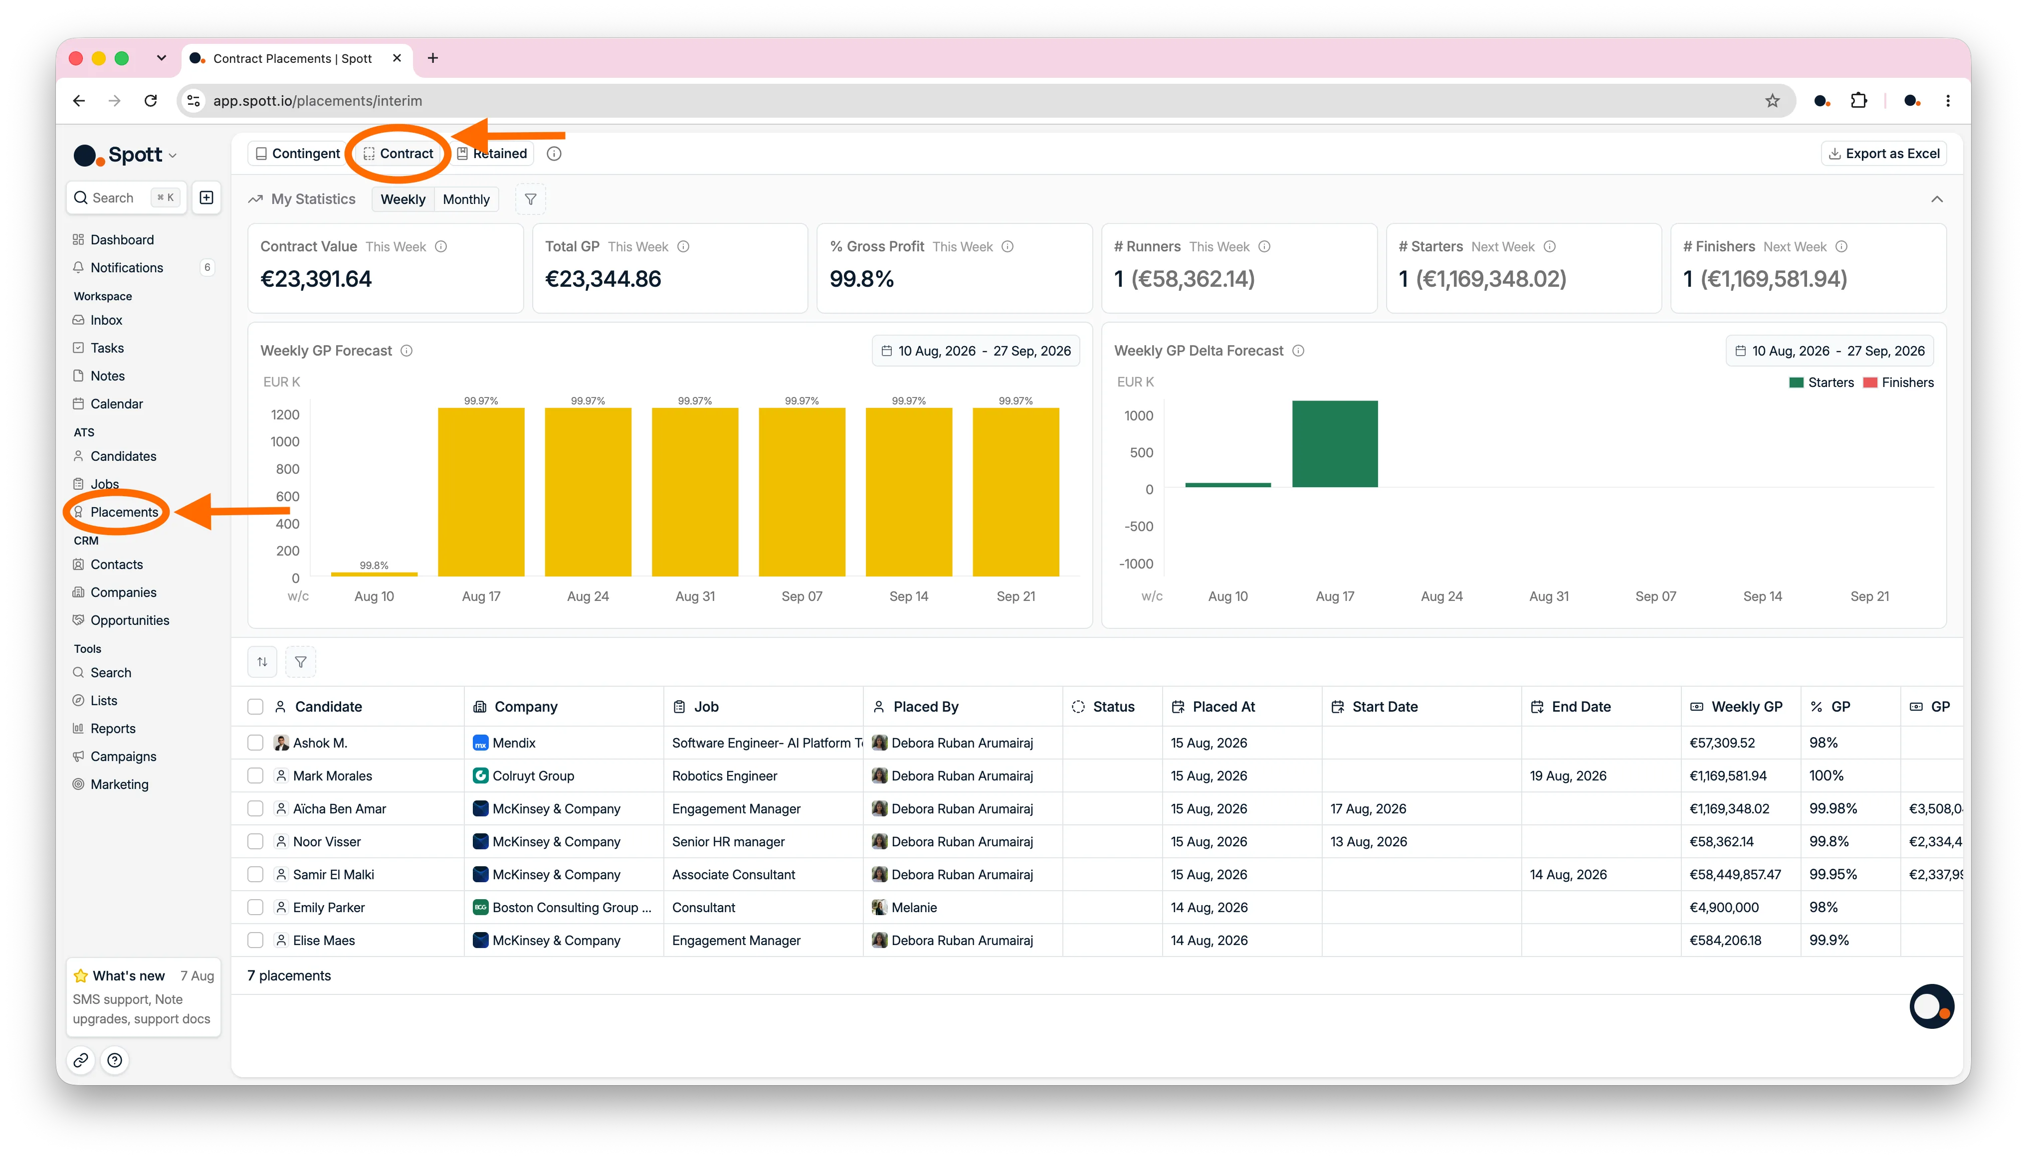Viewport: 2027px width, 1159px height.
Task: Switch to the Retained tab
Action: (492, 154)
